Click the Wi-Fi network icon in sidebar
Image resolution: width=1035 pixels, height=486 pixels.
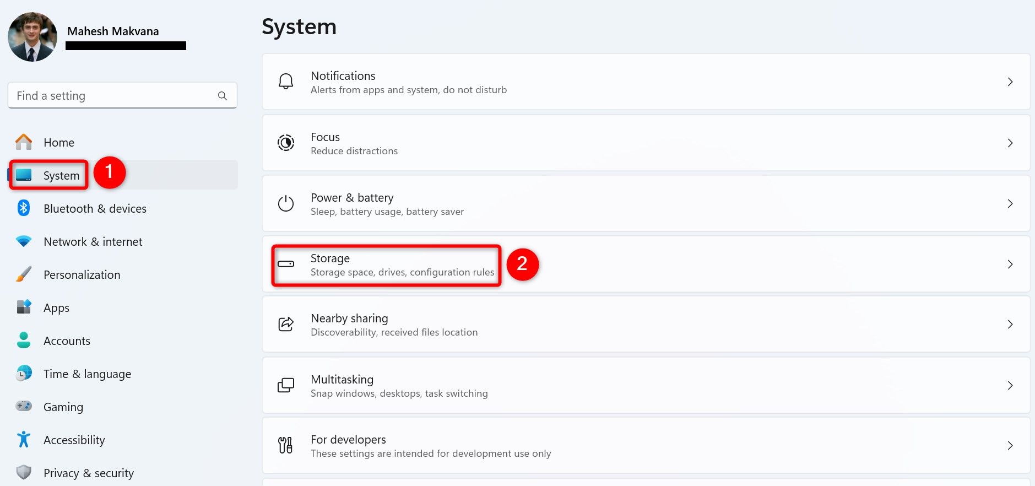coord(24,241)
